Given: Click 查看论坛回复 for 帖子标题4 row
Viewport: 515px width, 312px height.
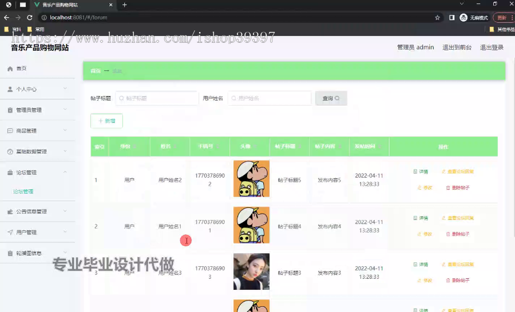Looking at the screenshot, I should [458, 218].
